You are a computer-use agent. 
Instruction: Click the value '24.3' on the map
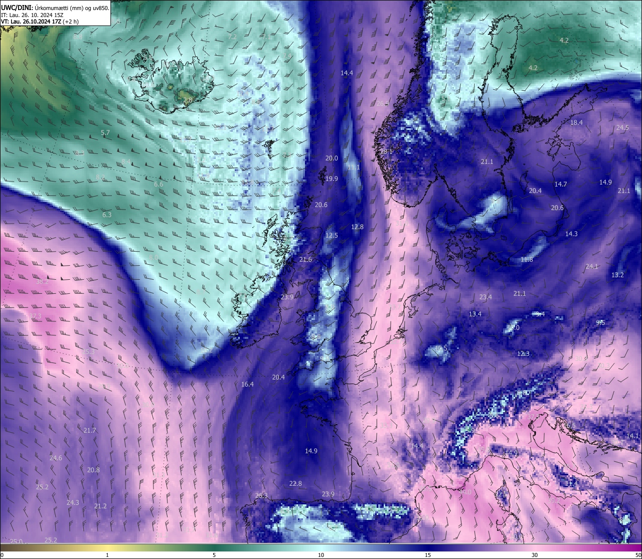pos(73,503)
